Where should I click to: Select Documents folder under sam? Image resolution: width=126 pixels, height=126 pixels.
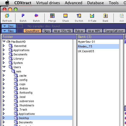[x=26, y=122]
